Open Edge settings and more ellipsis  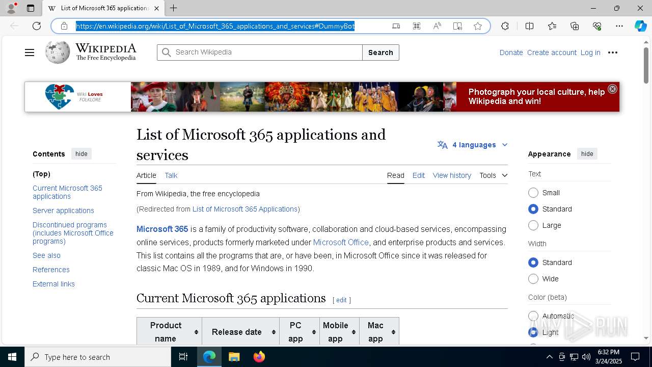tap(619, 26)
